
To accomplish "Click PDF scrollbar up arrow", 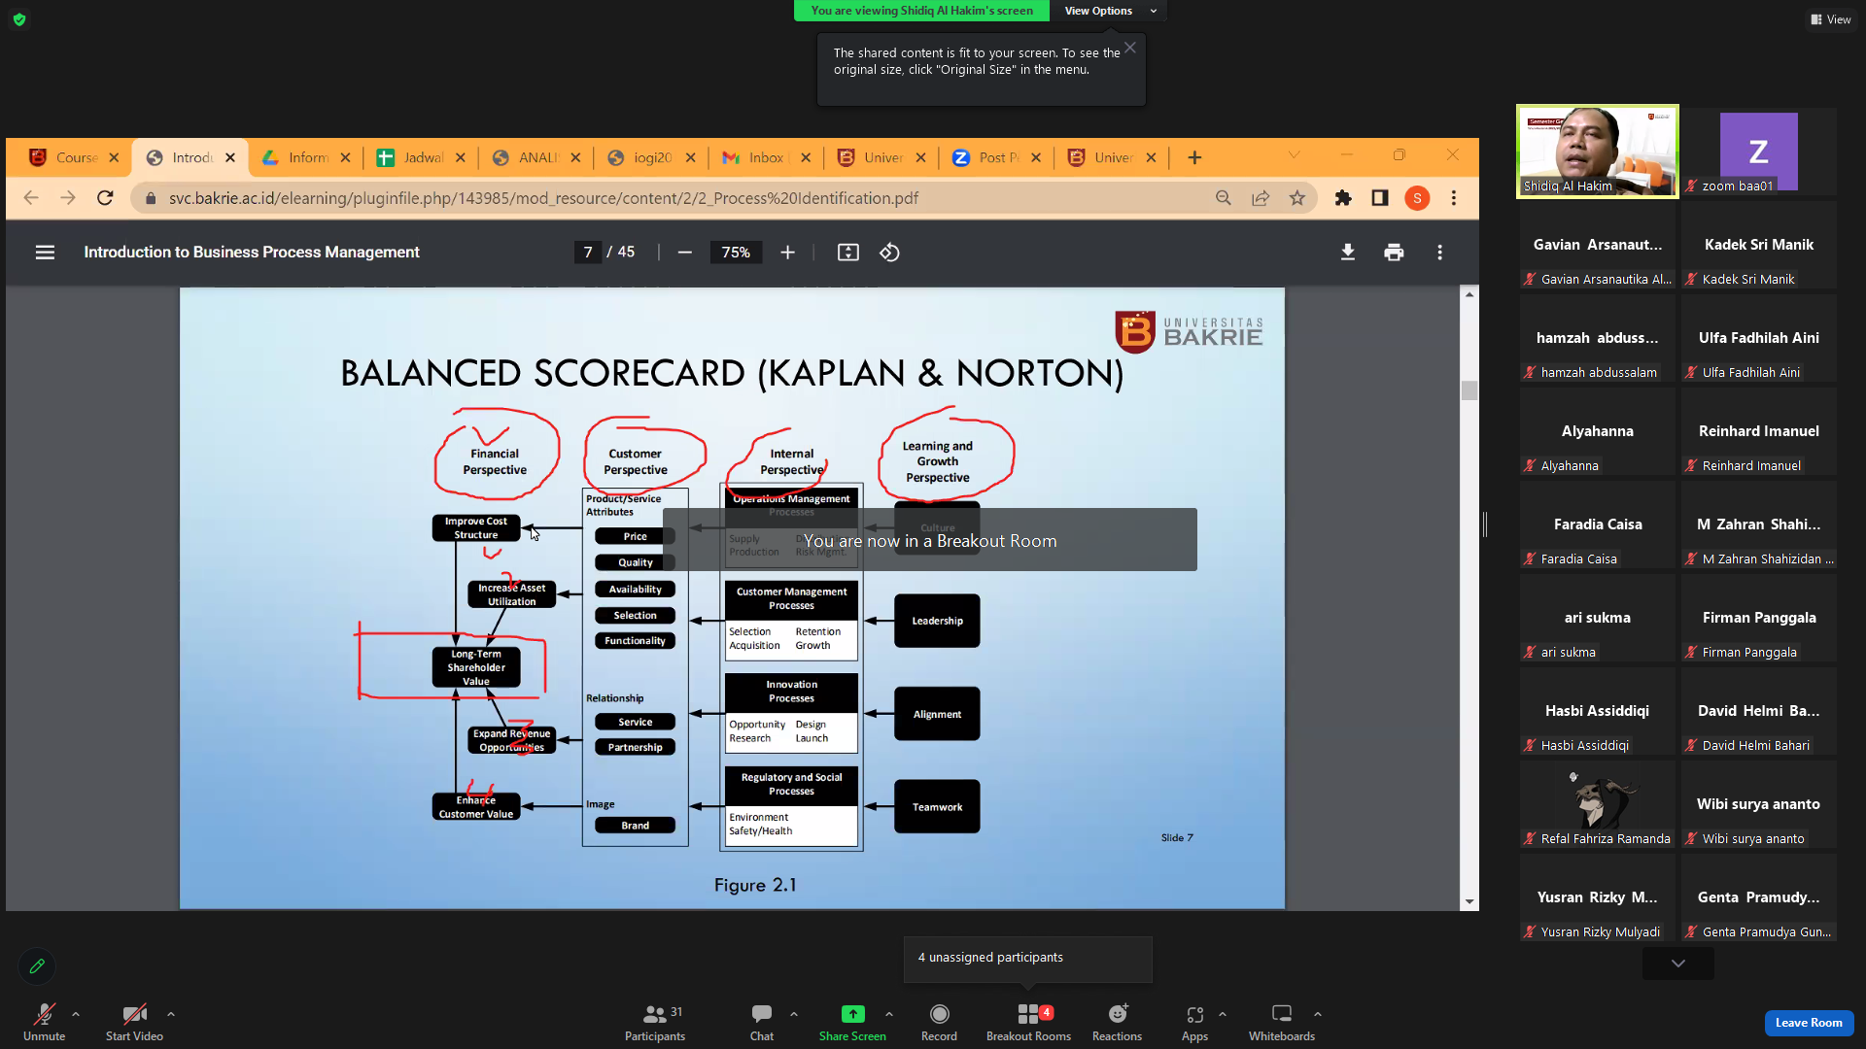I will coord(1469,294).
